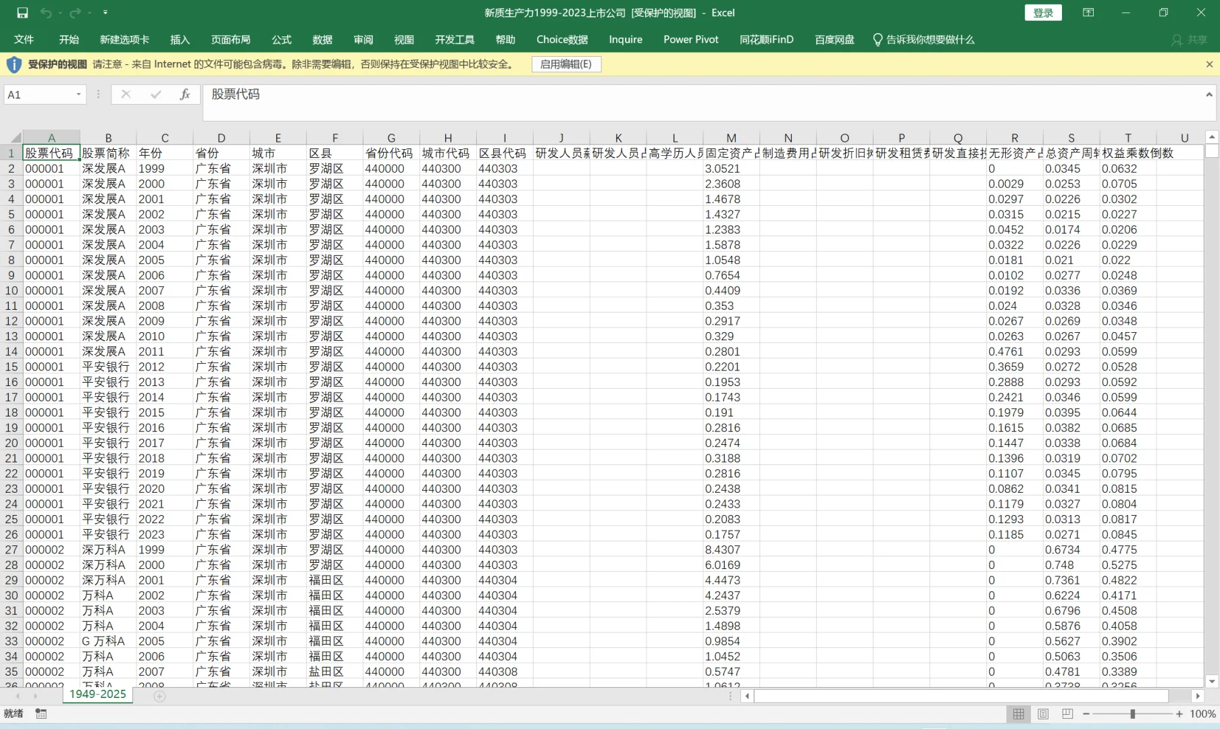Image resolution: width=1220 pixels, height=729 pixels.
Task: Switch to the 开始 ribbon tab
Action: [x=69, y=39]
